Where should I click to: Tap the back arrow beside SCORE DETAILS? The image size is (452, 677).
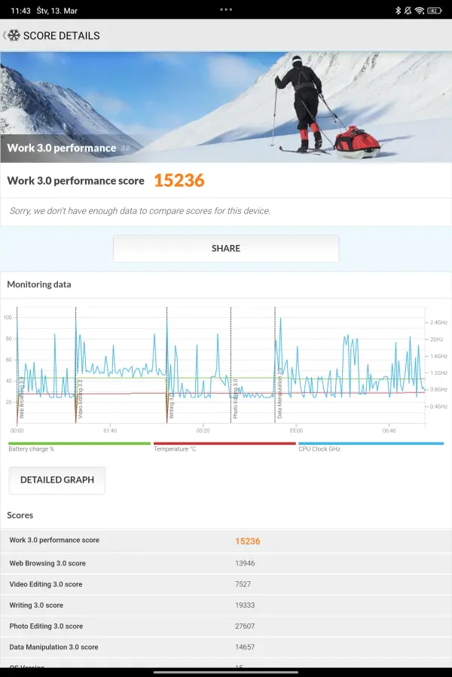[4, 35]
